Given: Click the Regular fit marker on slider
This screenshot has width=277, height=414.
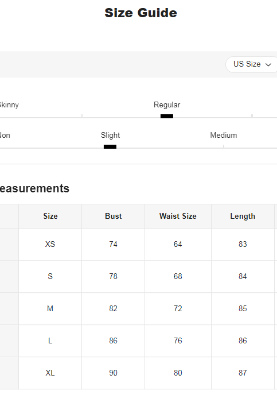Looking at the screenshot, I should coord(167,116).
